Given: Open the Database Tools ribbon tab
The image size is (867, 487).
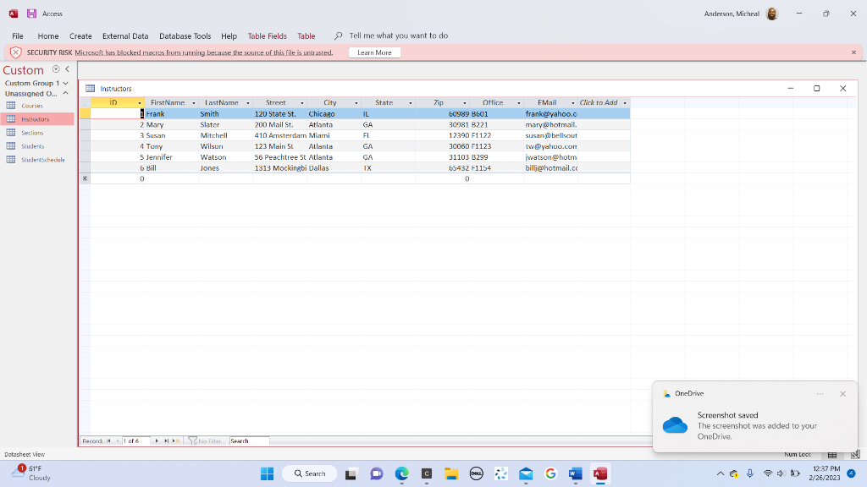Looking at the screenshot, I should 185,36.
